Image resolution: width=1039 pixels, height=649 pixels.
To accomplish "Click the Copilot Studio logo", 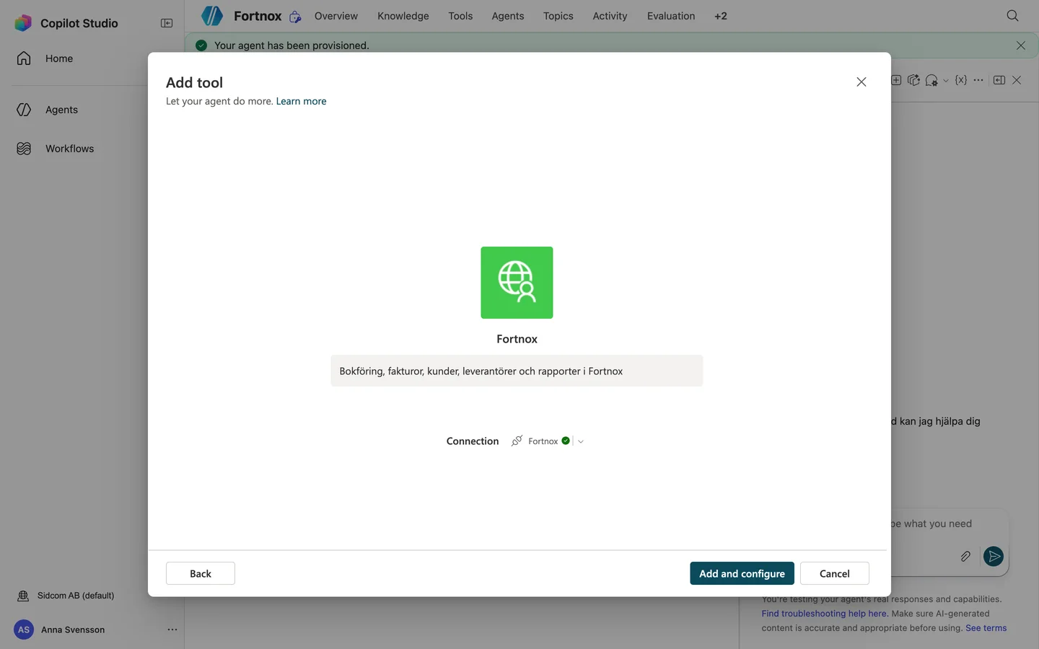I will [x=23, y=23].
